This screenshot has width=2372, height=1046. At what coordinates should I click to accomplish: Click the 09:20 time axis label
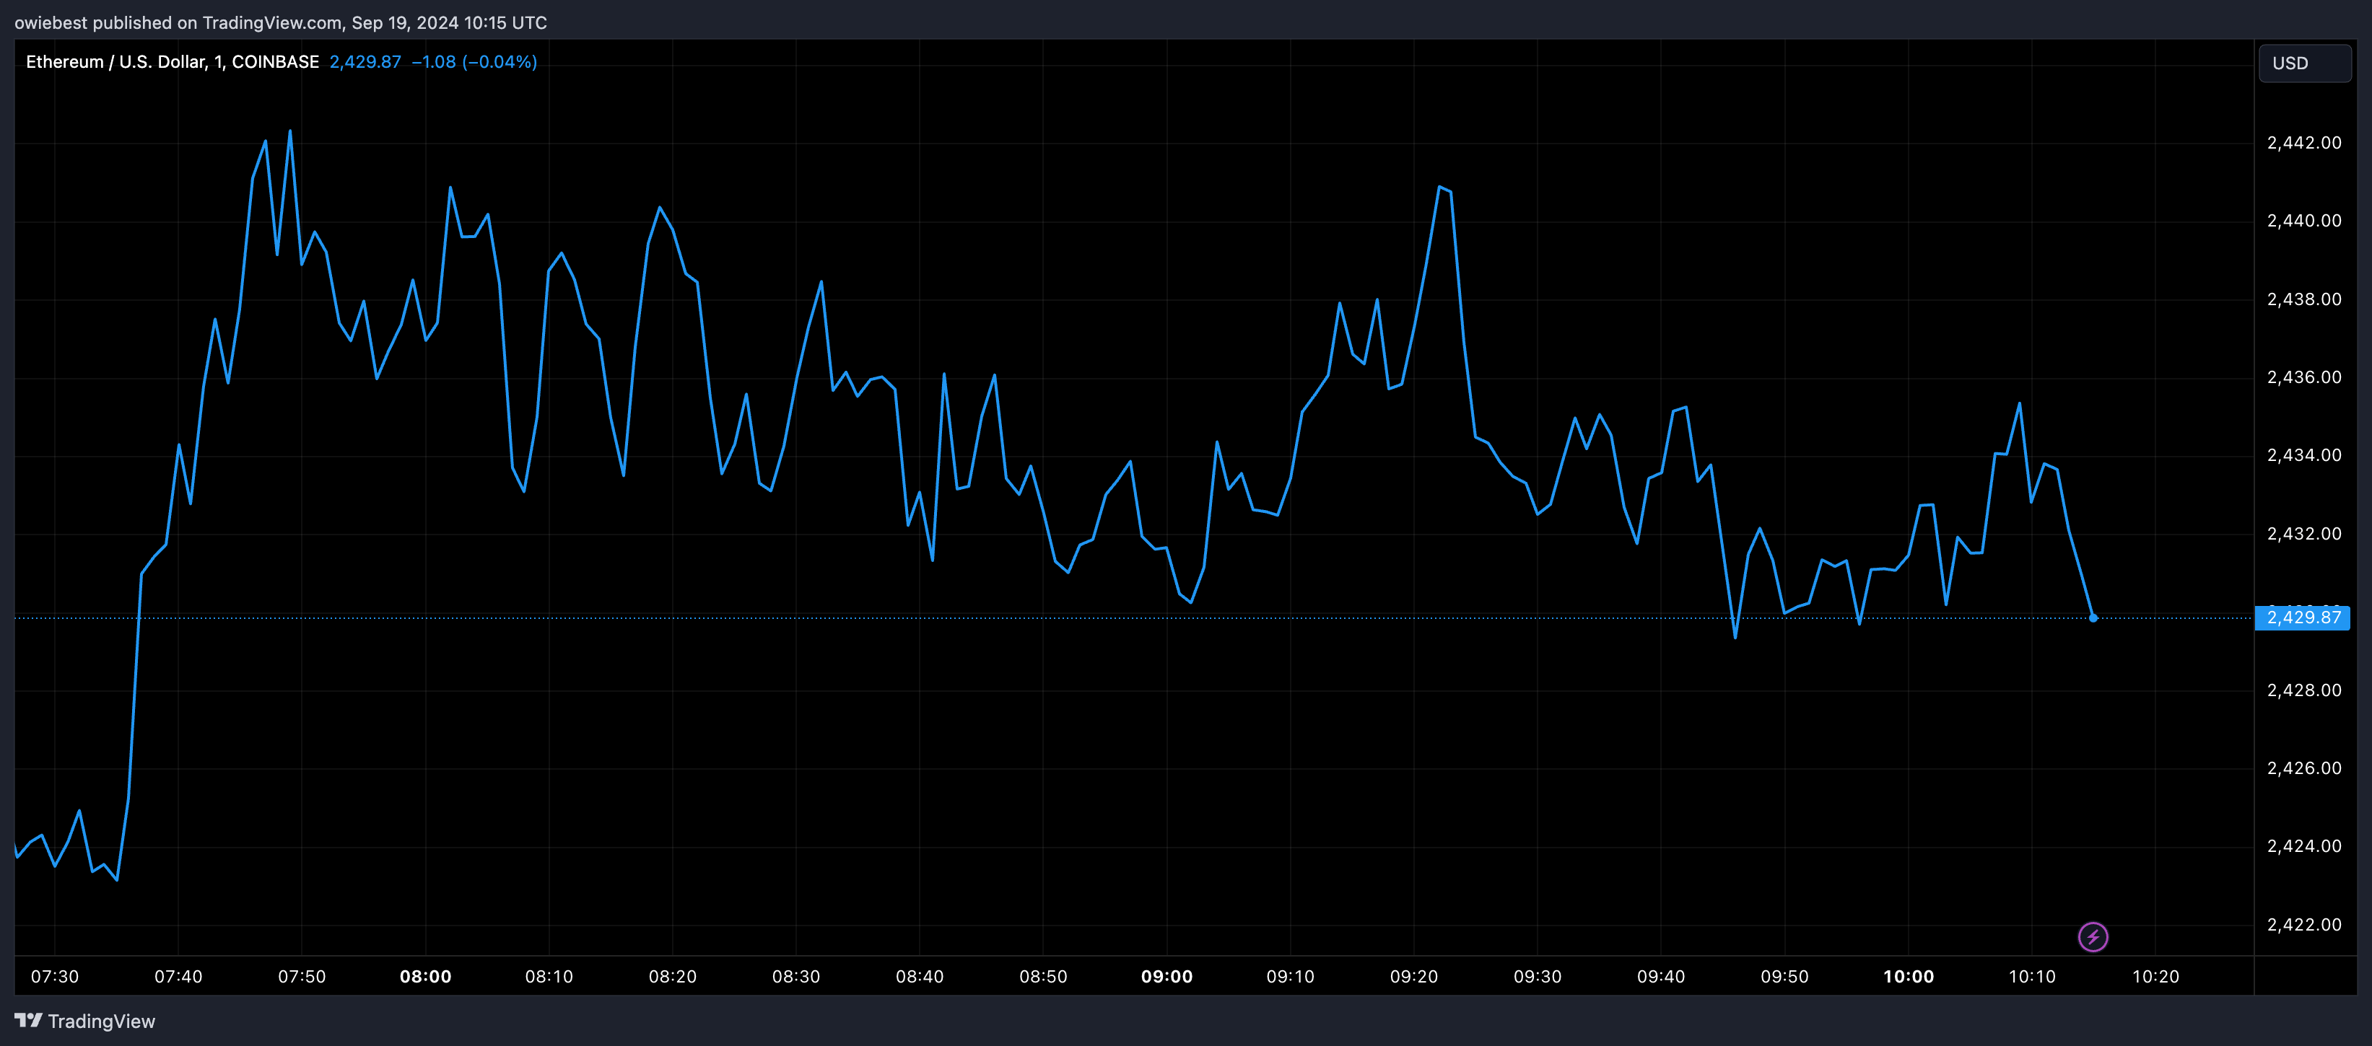(1413, 976)
